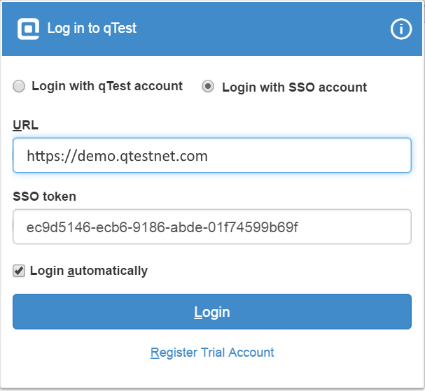Click the SSO token value text
Viewport: 425px width, 391px height.
(x=162, y=228)
